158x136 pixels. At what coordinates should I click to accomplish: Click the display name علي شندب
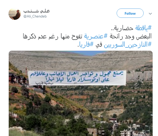pyautogui.click(x=36, y=11)
